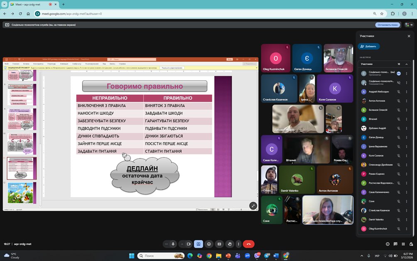Click Остановить показ to stop presenting
This screenshot has height=261, width=417.
pos(388,25)
